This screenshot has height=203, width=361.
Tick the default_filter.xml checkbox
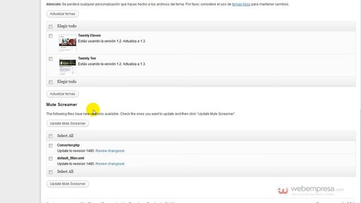coord(51,158)
